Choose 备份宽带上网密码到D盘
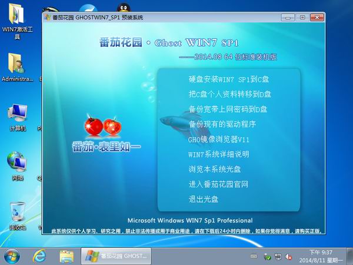353x265 pixels. (x=228, y=109)
